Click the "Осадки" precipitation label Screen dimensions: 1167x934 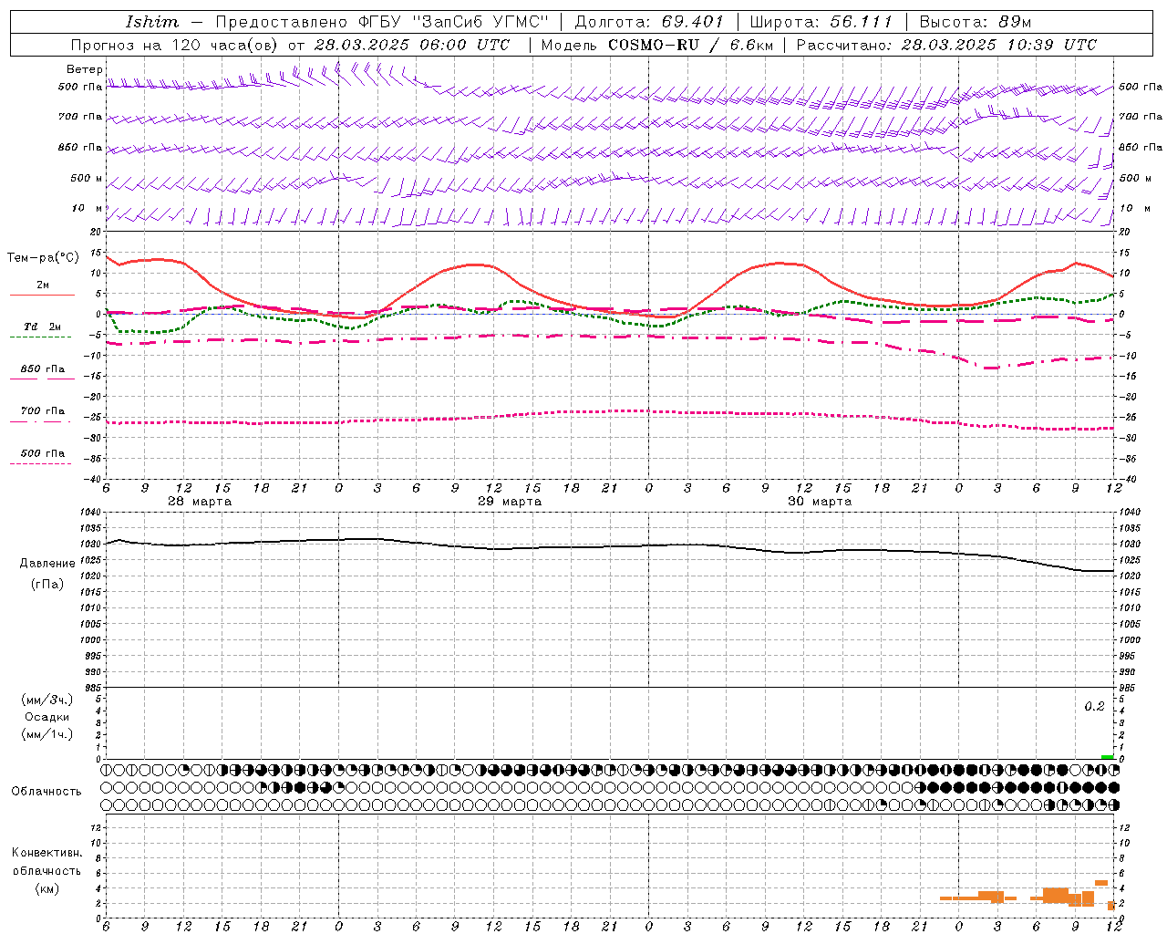47,717
